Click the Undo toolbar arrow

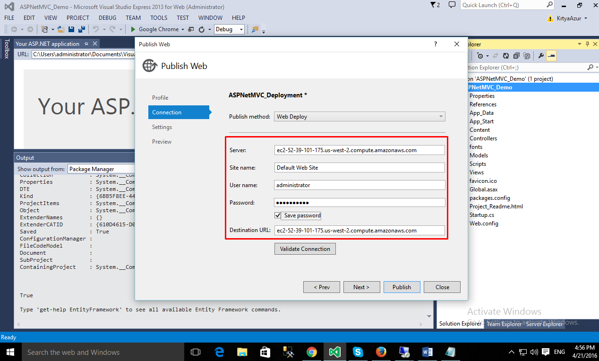(95, 29)
